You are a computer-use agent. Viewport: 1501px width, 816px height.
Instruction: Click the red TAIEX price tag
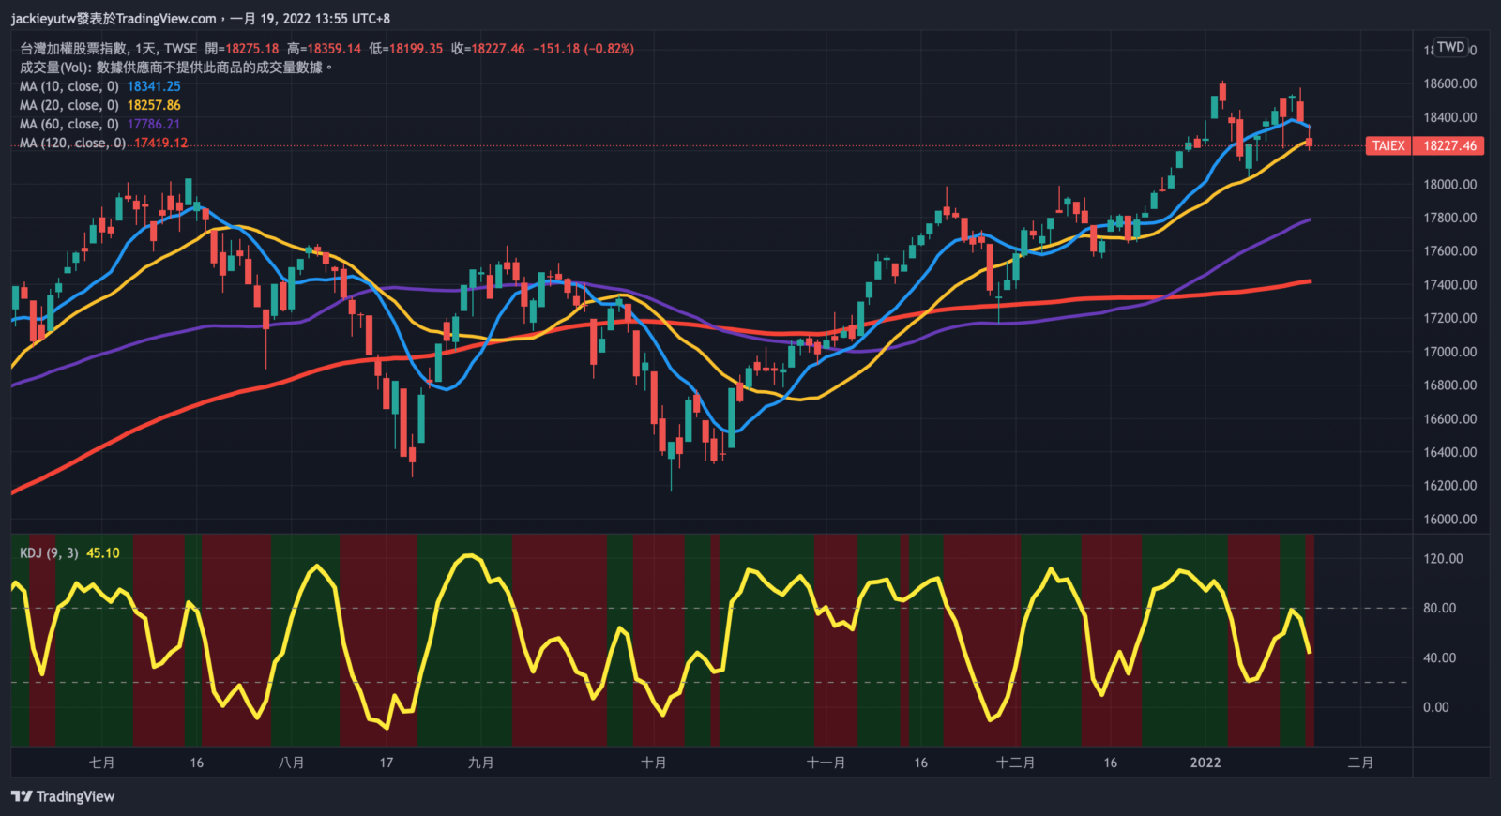[1388, 145]
